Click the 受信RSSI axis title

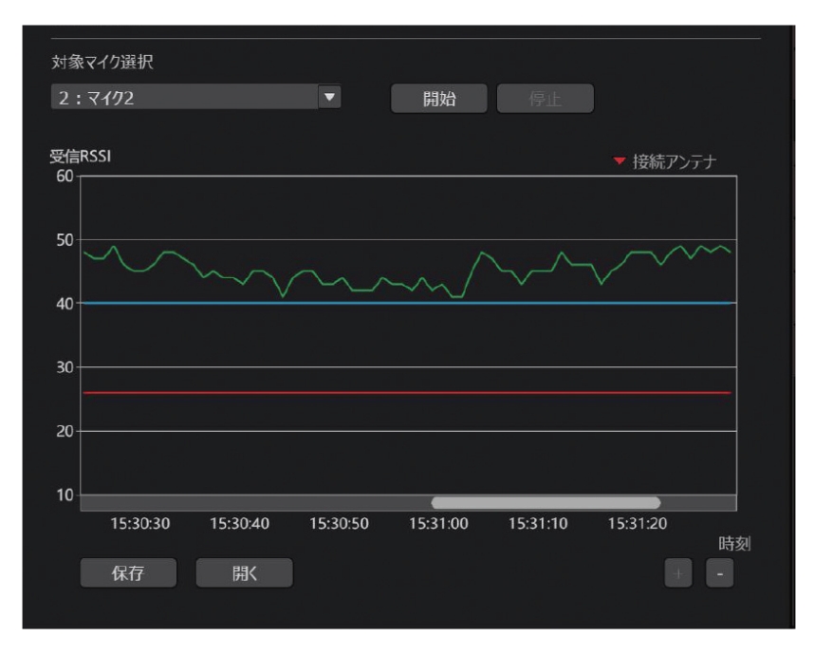pos(81,158)
